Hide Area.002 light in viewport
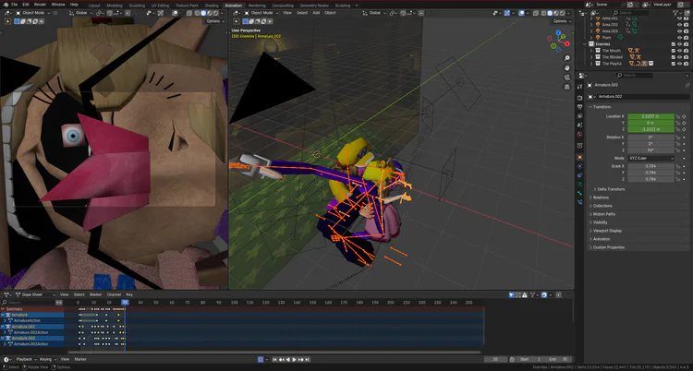Screen dimensions: 693x371 [x=680, y=25]
